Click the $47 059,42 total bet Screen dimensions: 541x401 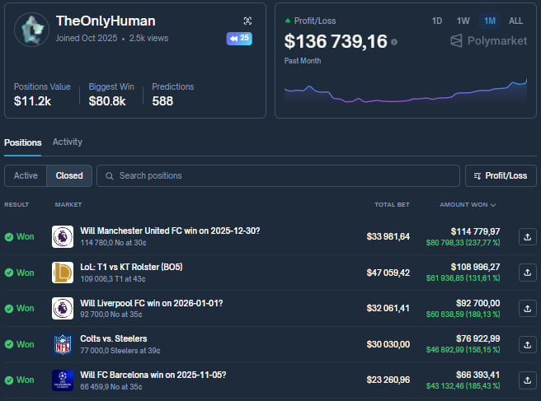(388, 273)
